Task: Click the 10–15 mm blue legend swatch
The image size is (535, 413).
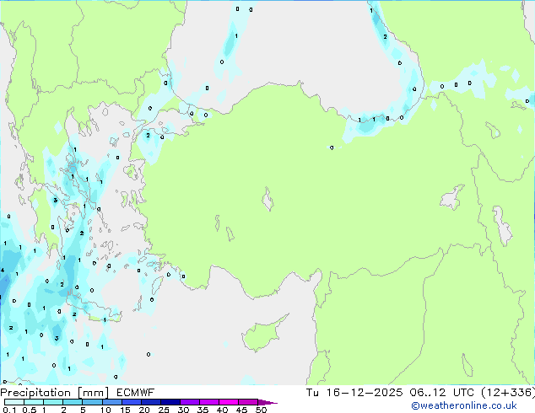Action: point(111,402)
